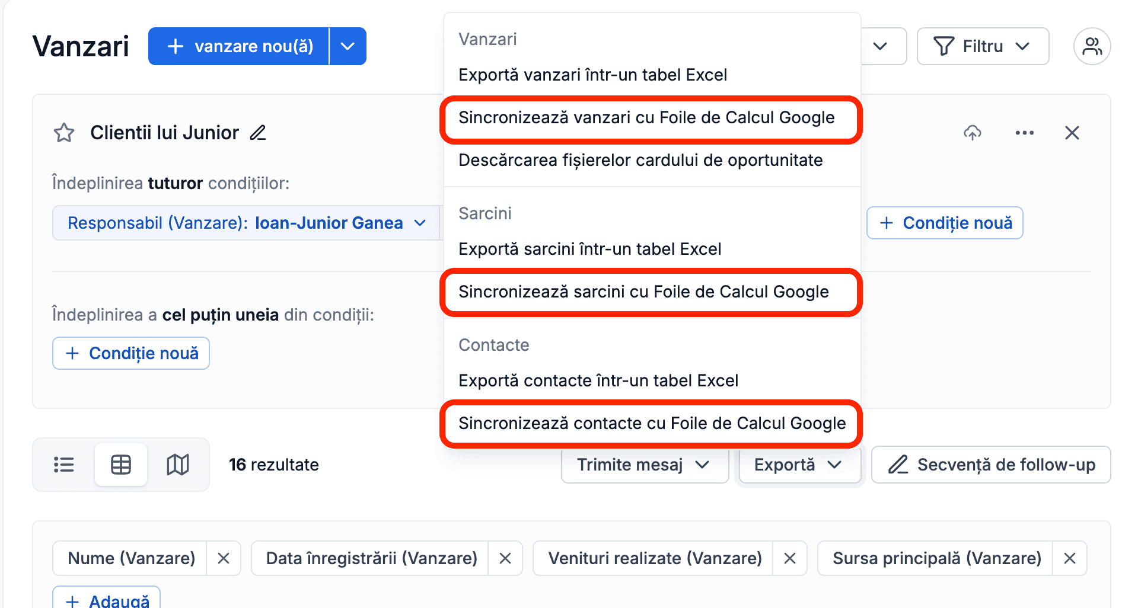Viewport: 1122px width, 608px height.
Task: Open the three-dots more options menu
Action: click(1025, 133)
